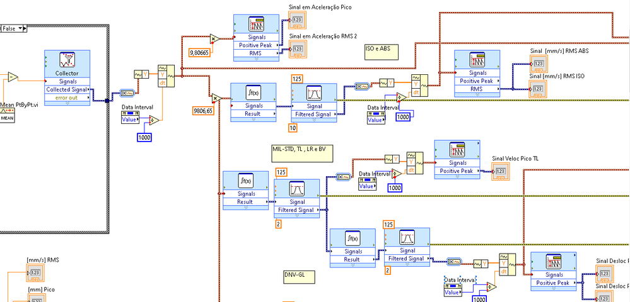The image size is (630, 302).
Task: Select the Sinal em Aceleração Pico indicator terminal
Action: pos(297,20)
